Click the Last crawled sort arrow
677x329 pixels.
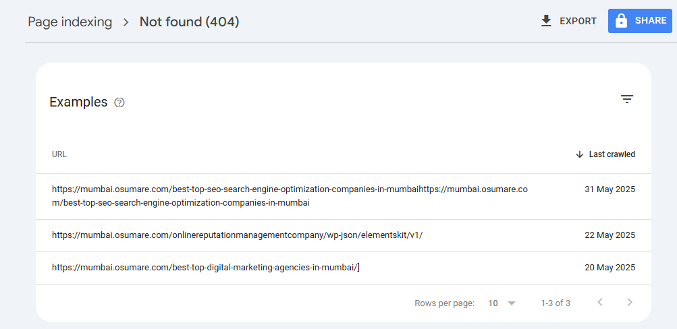coord(580,154)
